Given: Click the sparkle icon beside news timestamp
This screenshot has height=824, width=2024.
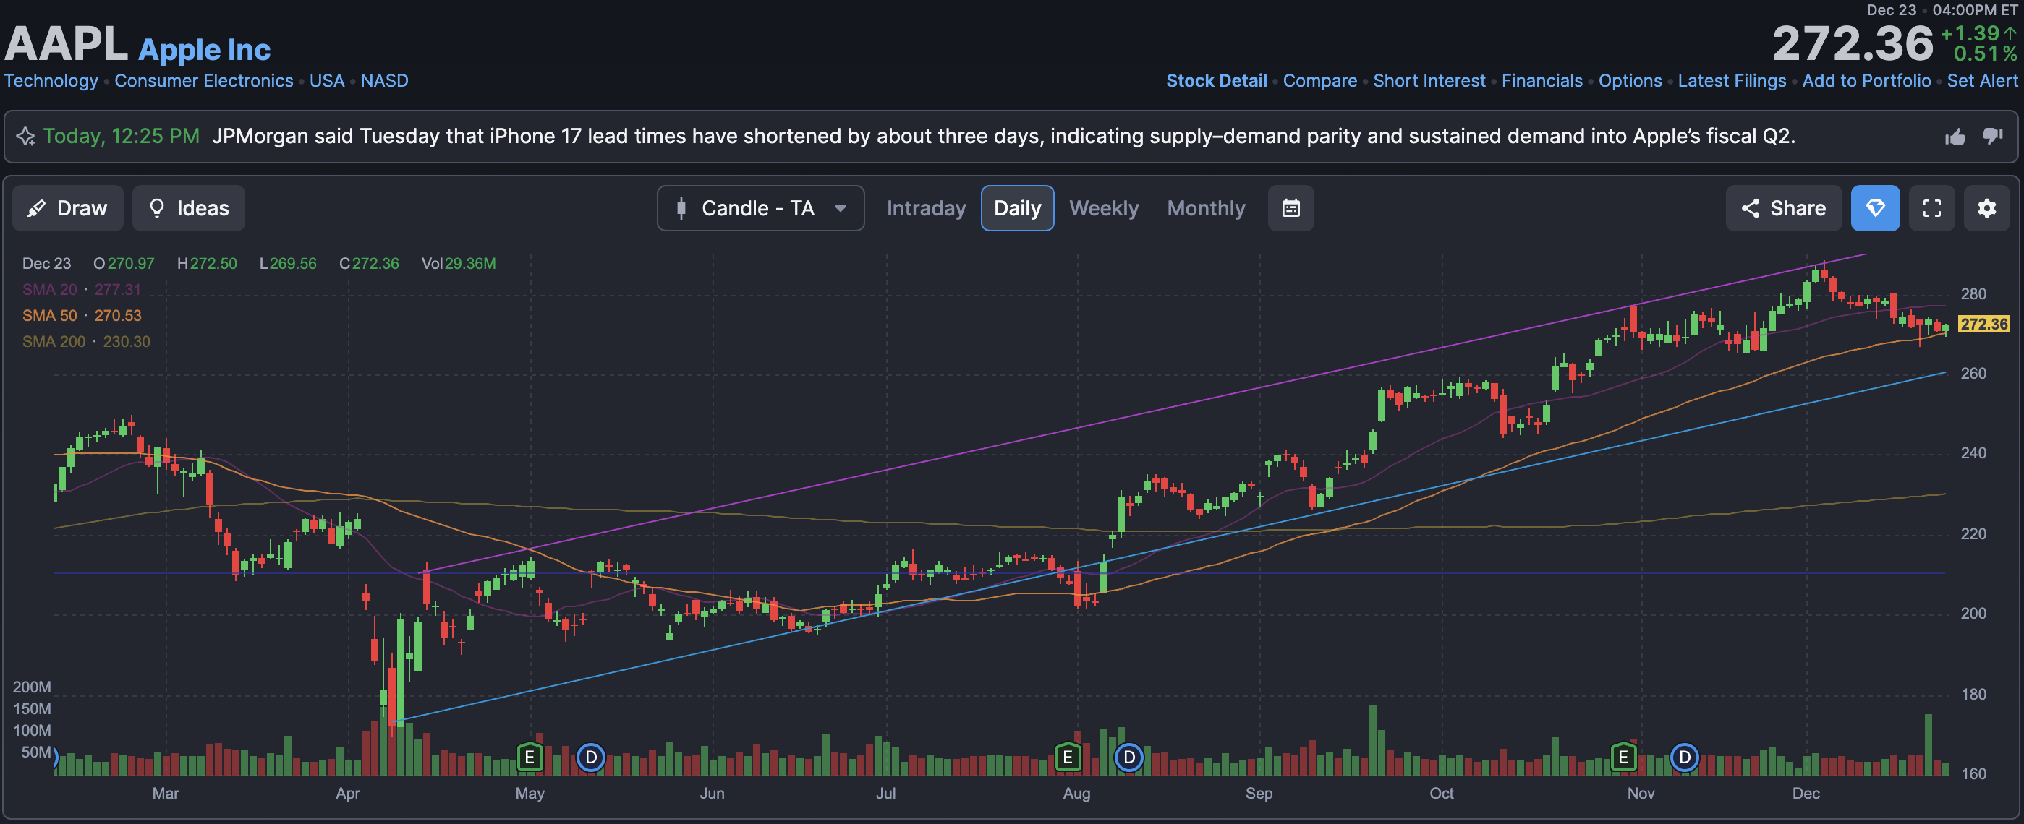Looking at the screenshot, I should click(25, 137).
